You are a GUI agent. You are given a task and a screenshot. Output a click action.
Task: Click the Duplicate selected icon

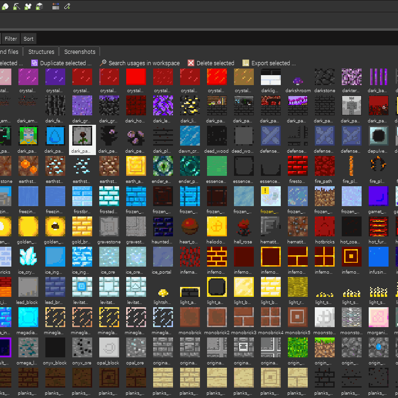pos(34,63)
